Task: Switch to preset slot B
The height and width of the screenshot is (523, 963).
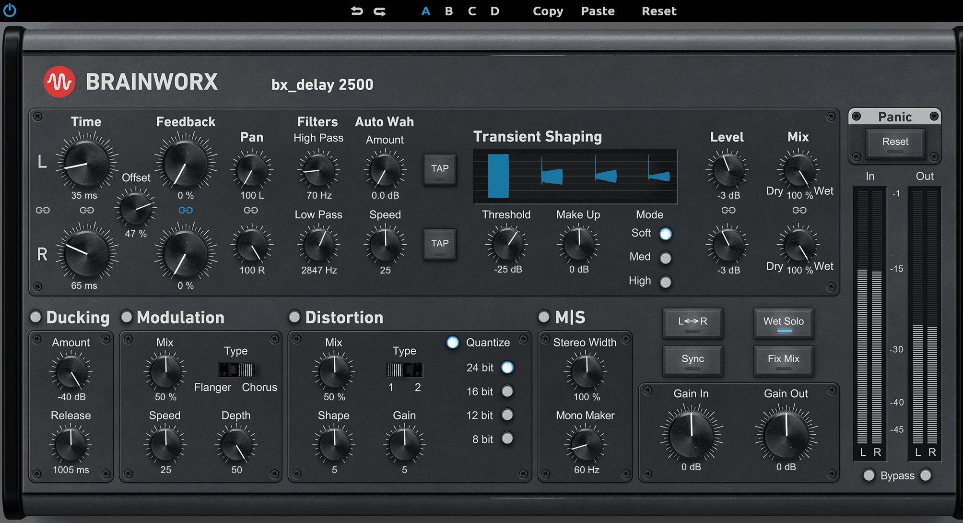Action: click(449, 11)
